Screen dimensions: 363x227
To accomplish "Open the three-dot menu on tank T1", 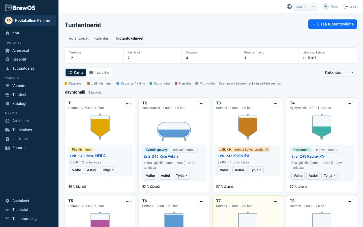I will pos(128,104).
